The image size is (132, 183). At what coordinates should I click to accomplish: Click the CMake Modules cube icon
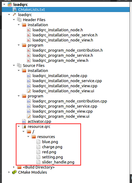click(14, 172)
